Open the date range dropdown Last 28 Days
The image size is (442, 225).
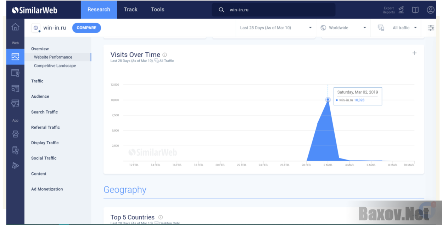click(x=276, y=28)
